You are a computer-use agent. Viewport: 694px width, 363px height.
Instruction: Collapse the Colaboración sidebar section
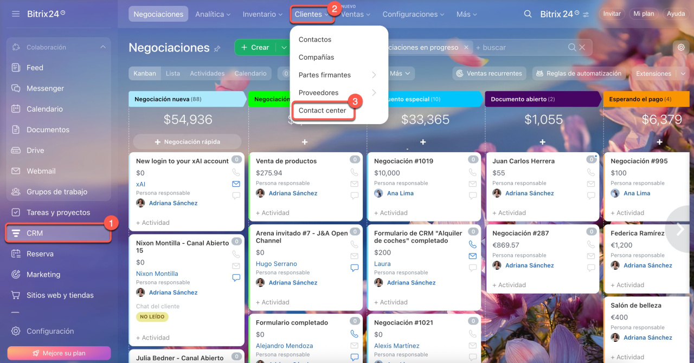102,48
